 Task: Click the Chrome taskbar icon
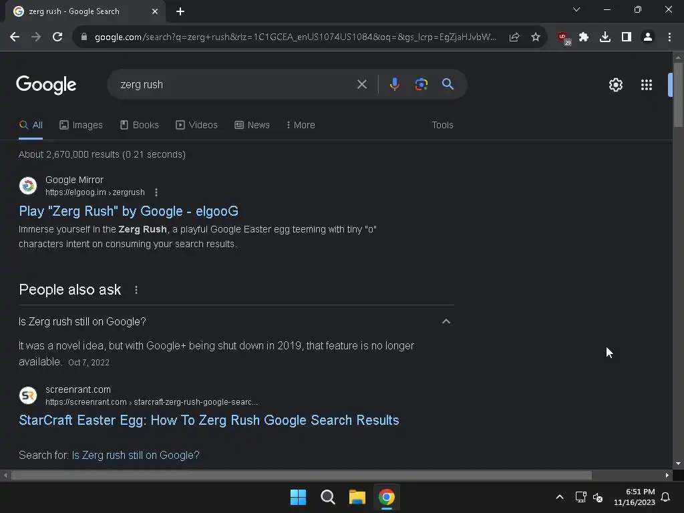387,497
